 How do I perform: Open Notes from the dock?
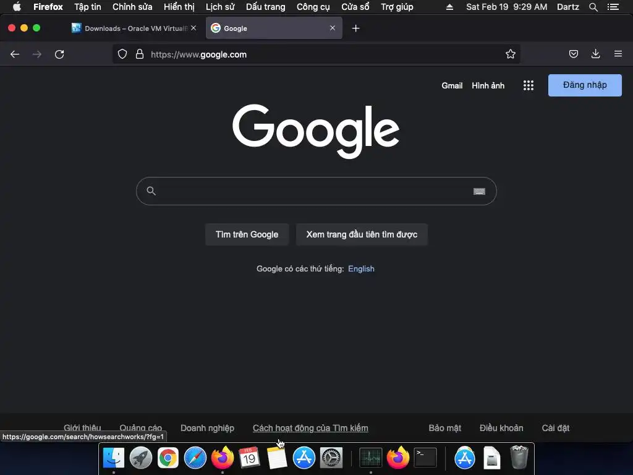tap(276, 458)
